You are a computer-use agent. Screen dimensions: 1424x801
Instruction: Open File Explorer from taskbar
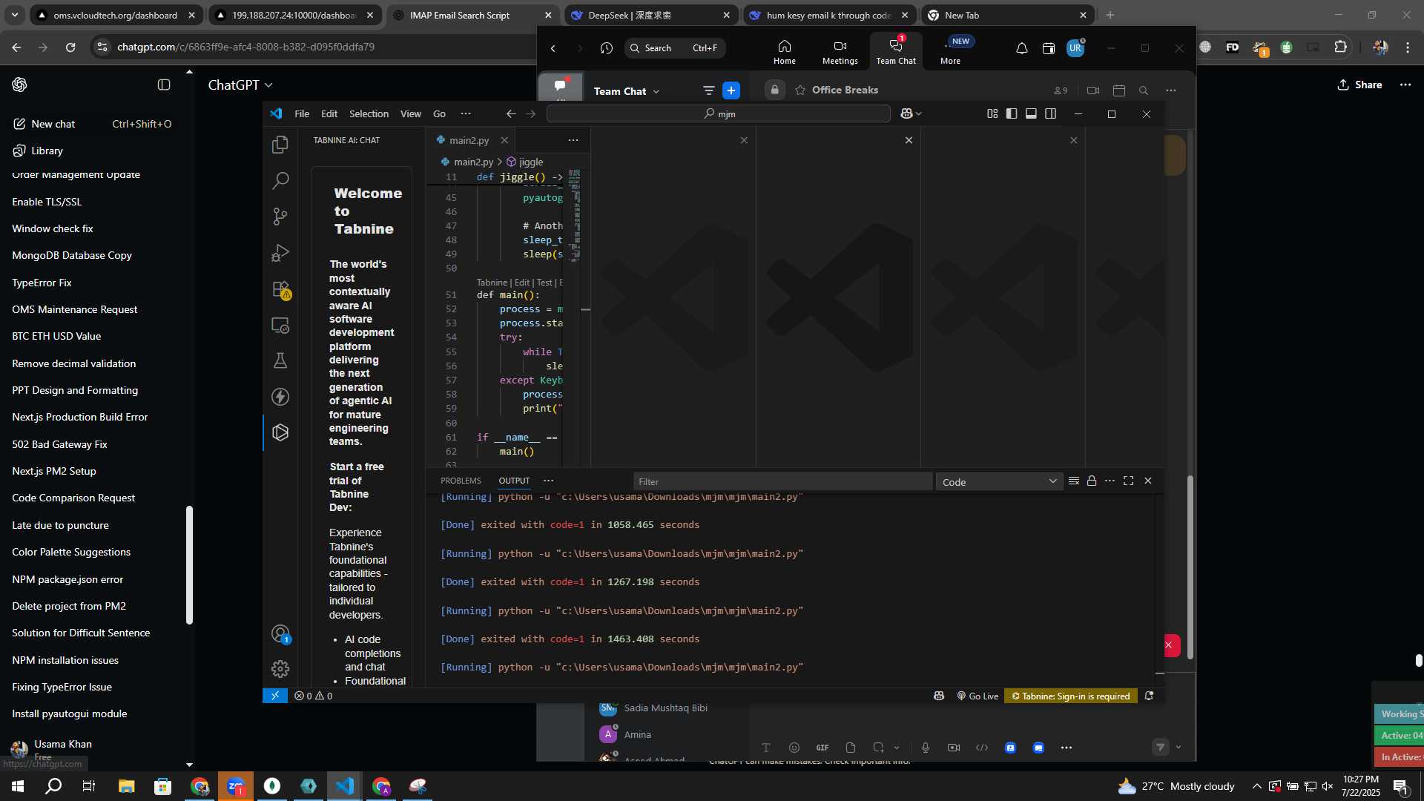pos(126,786)
